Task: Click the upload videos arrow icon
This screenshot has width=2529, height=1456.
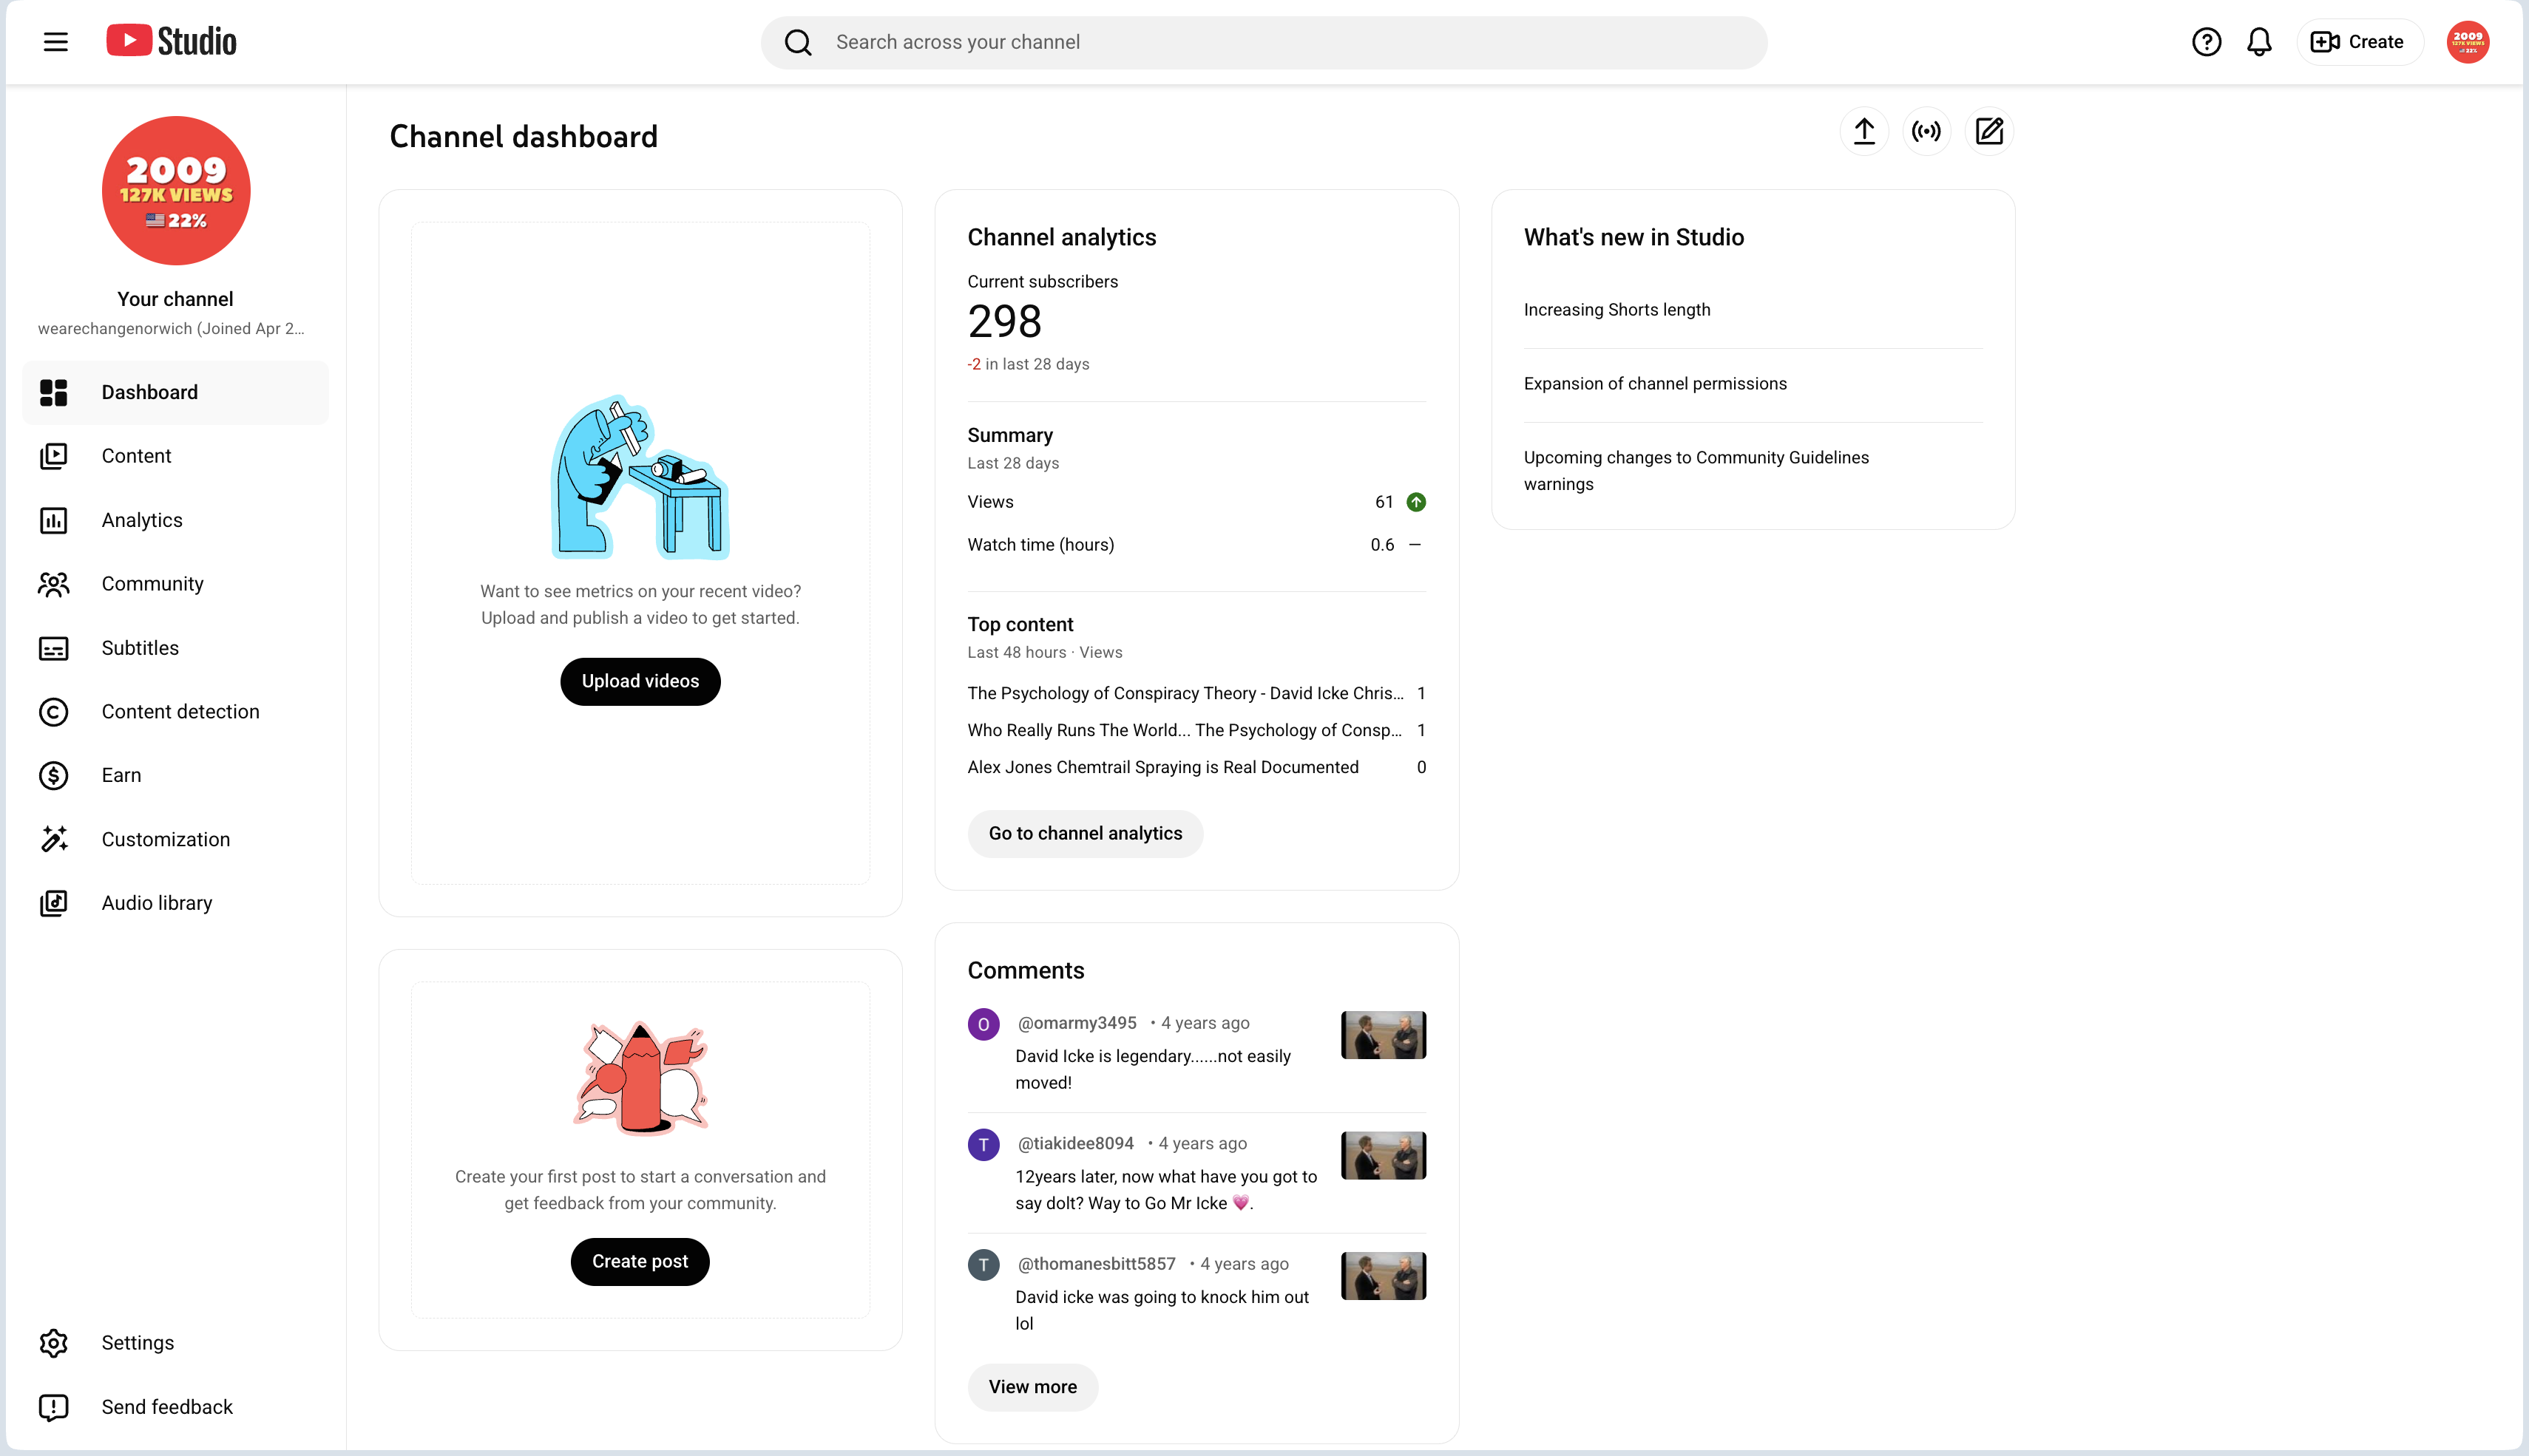Action: pyautogui.click(x=1863, y=131)
